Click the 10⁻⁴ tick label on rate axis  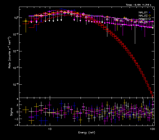[x=16, y=51]
